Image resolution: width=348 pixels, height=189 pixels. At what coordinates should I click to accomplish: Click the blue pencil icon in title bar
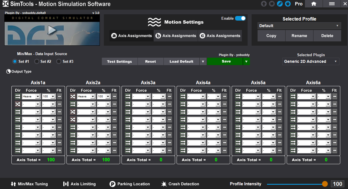[280, 4]
